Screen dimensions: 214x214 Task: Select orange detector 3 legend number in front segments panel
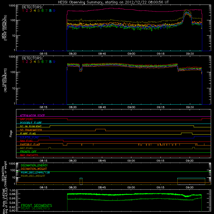tap(31, 11)
